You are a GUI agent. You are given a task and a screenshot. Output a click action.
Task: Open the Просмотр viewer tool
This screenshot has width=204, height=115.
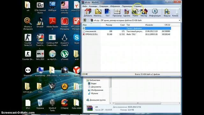pyautogui.click(x=117, y=13)
